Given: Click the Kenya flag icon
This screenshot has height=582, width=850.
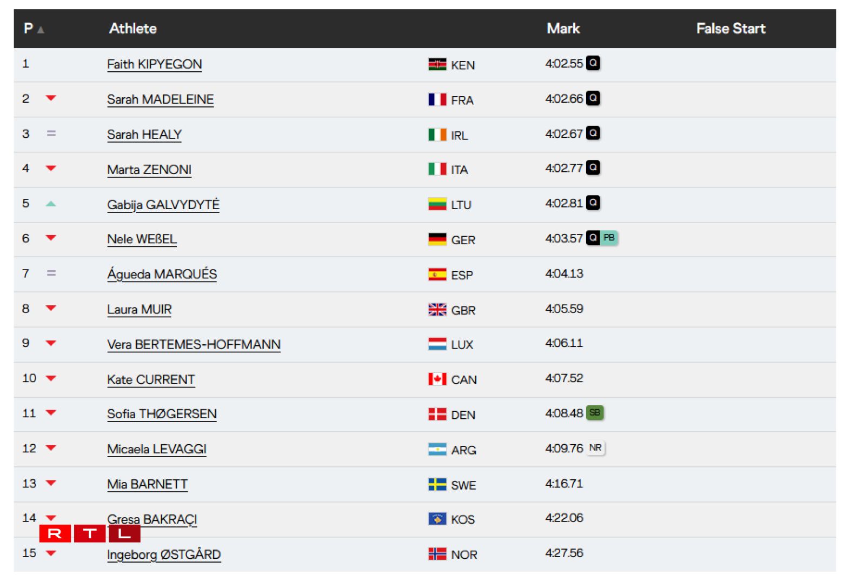Looking at the screenshot, I should (437, 65).
